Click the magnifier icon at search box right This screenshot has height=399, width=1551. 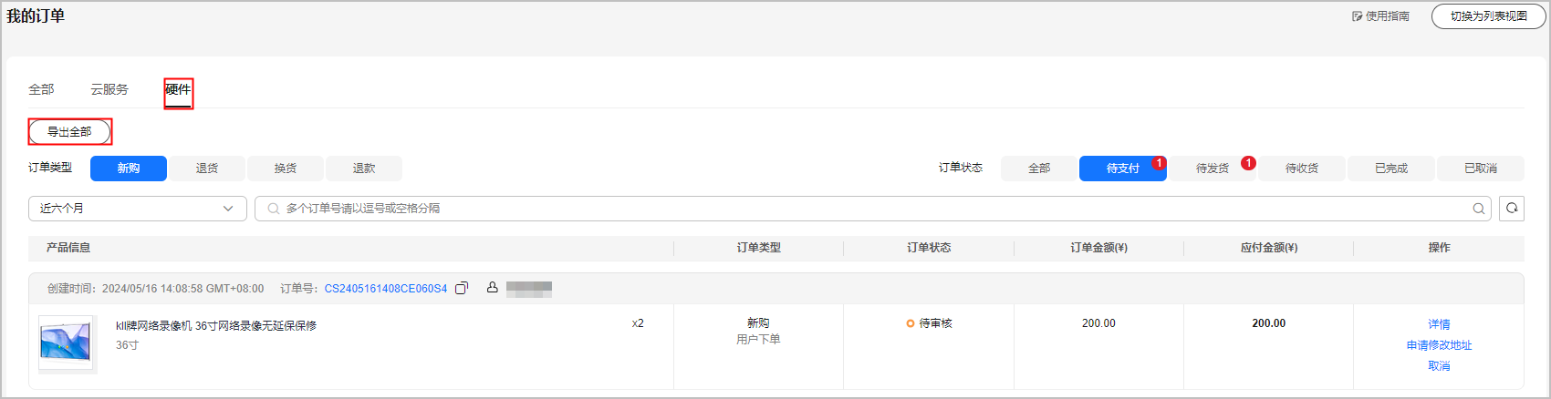(x=1478, y=209)
